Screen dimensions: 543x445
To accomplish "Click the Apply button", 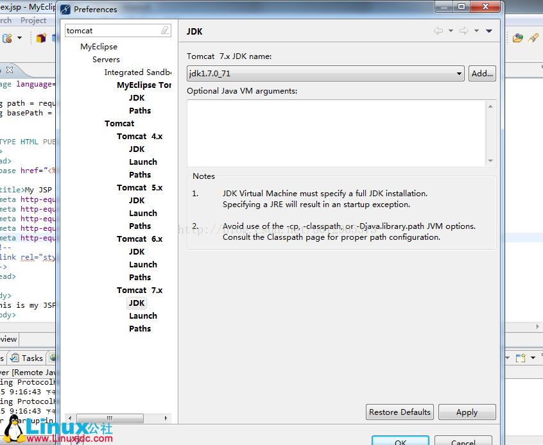I will click(467, 412).
